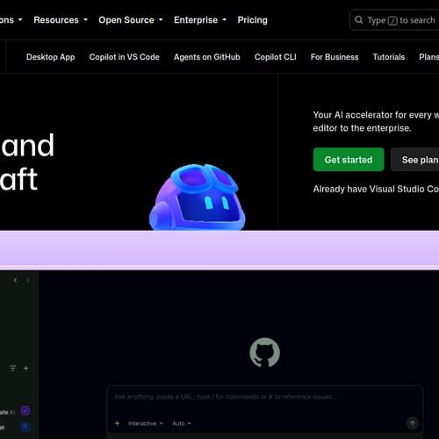Click the blue session icon in sidebar
Screen dimensions: 439x439
coord(25,427)
